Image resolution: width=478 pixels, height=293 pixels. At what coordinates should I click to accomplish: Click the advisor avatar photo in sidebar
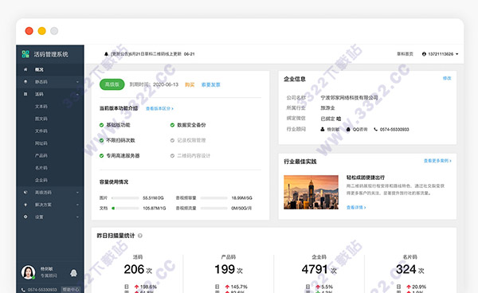click(x=28, y=272)
